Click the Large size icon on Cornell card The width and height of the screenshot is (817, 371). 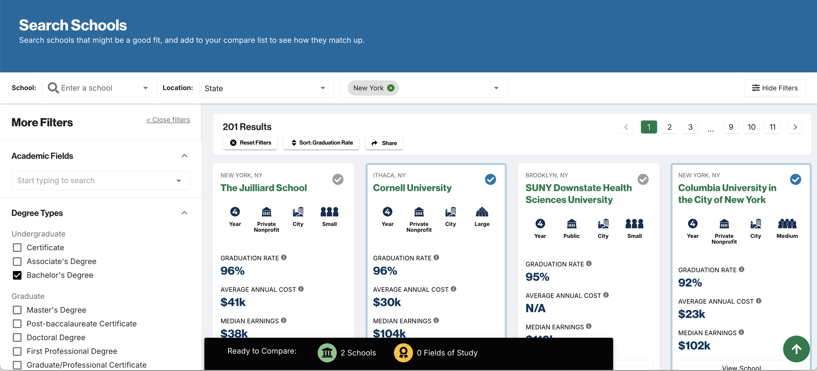[482, 212]
